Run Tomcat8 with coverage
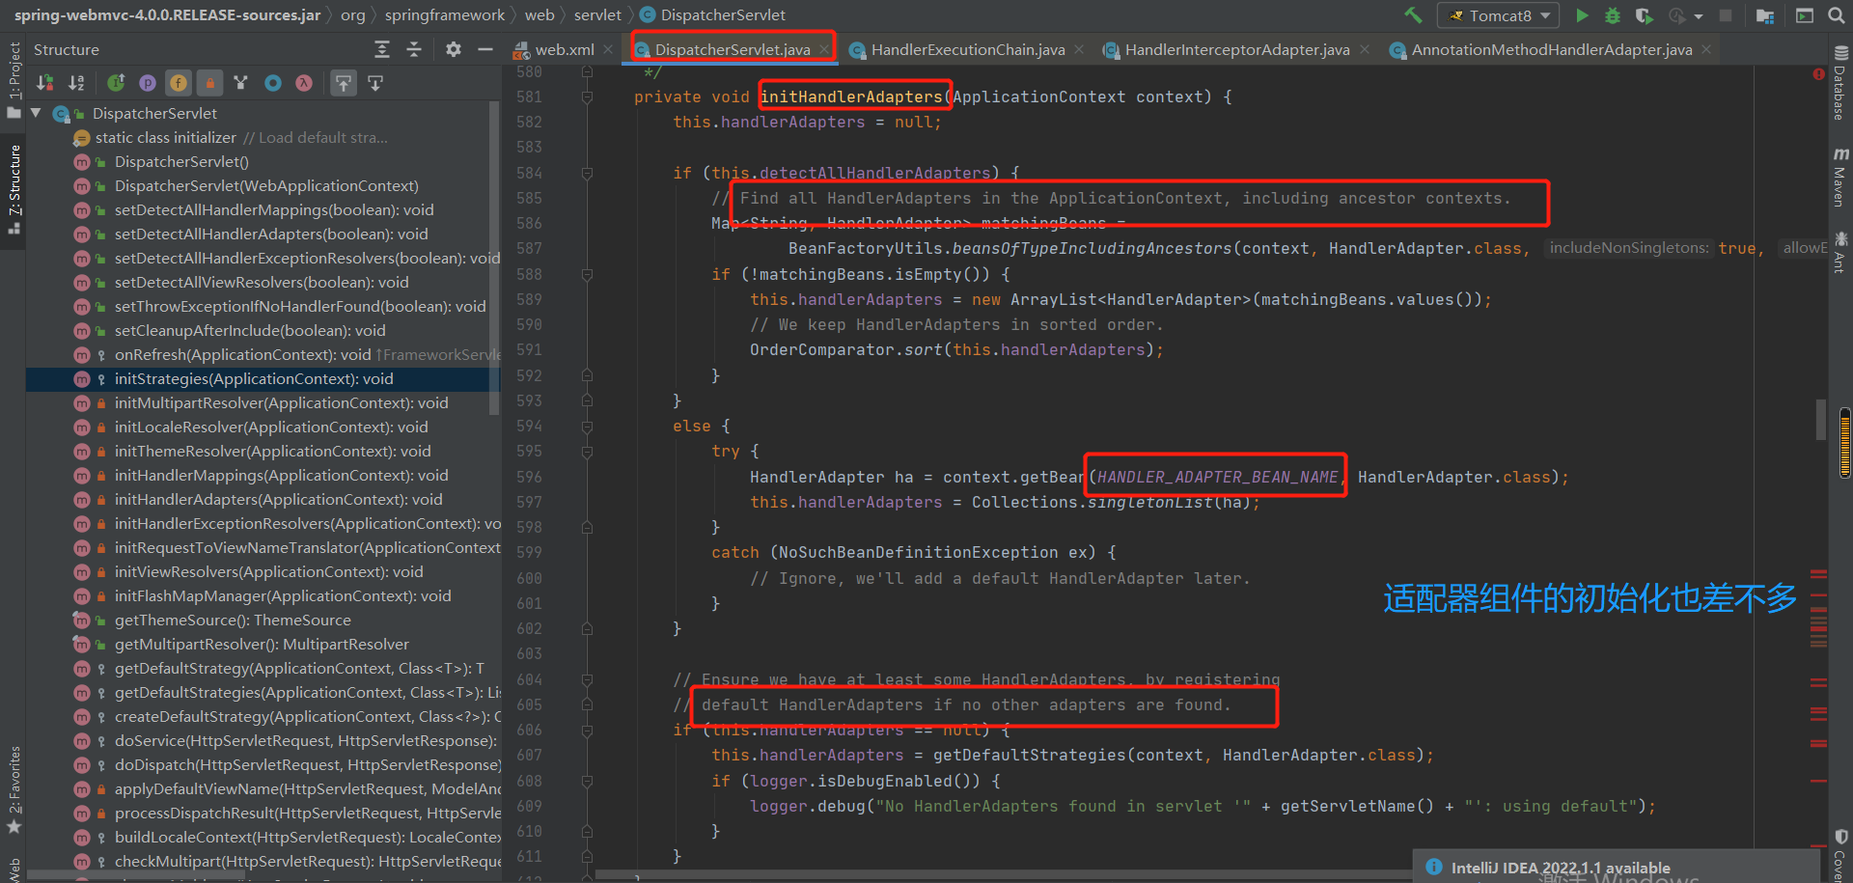Screen dimensions: 1853x883 click(x=1644, y=15)
